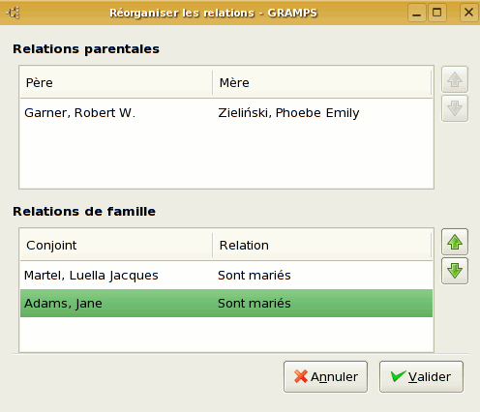
Task: Sort by the Père column header
Action: pyautogui.click(x=116, y=83)
